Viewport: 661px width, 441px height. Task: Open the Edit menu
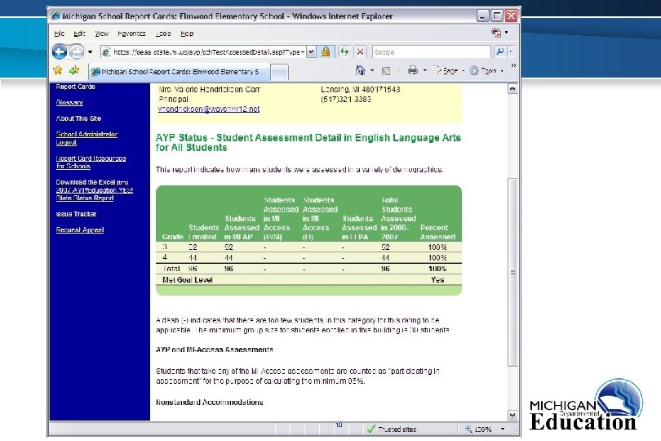pos(79,33)
